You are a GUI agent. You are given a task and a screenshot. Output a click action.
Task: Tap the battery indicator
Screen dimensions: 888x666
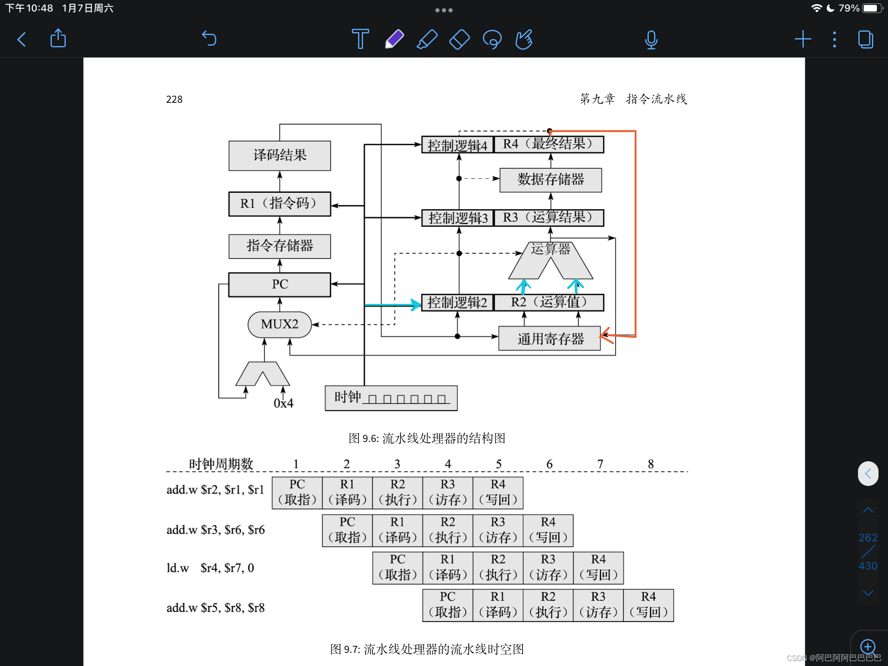tap(872, 8)
